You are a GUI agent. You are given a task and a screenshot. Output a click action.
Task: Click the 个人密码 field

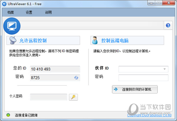49,97
